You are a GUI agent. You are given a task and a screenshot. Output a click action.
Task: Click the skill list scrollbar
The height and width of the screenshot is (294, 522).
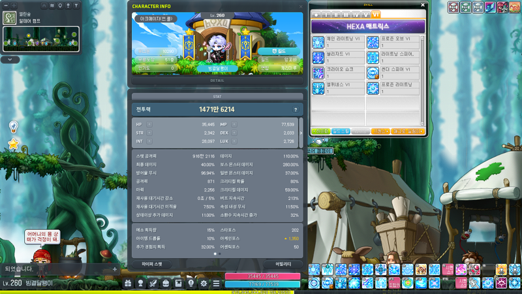point(422,81)
